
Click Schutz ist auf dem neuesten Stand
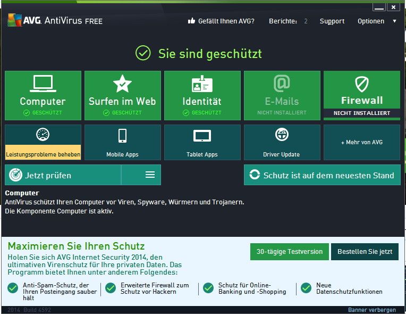click(x=322, y=175)
